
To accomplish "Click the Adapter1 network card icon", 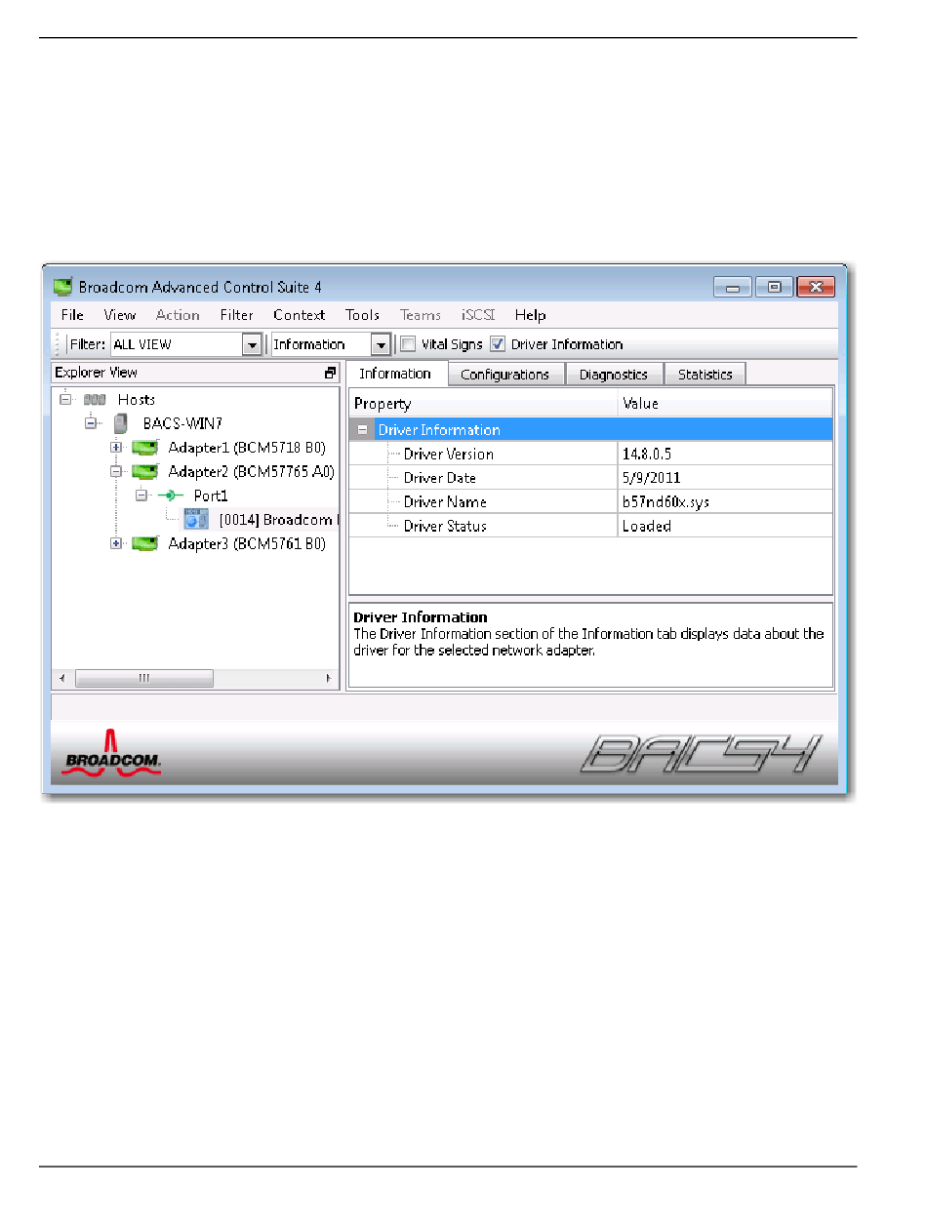I will tap(145, 448).
